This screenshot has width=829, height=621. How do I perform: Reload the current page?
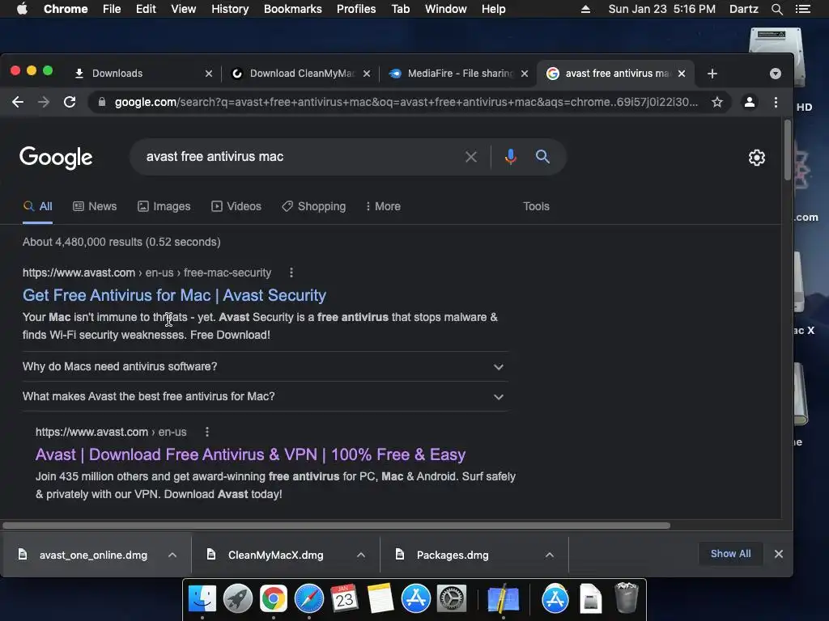[70, 102]
